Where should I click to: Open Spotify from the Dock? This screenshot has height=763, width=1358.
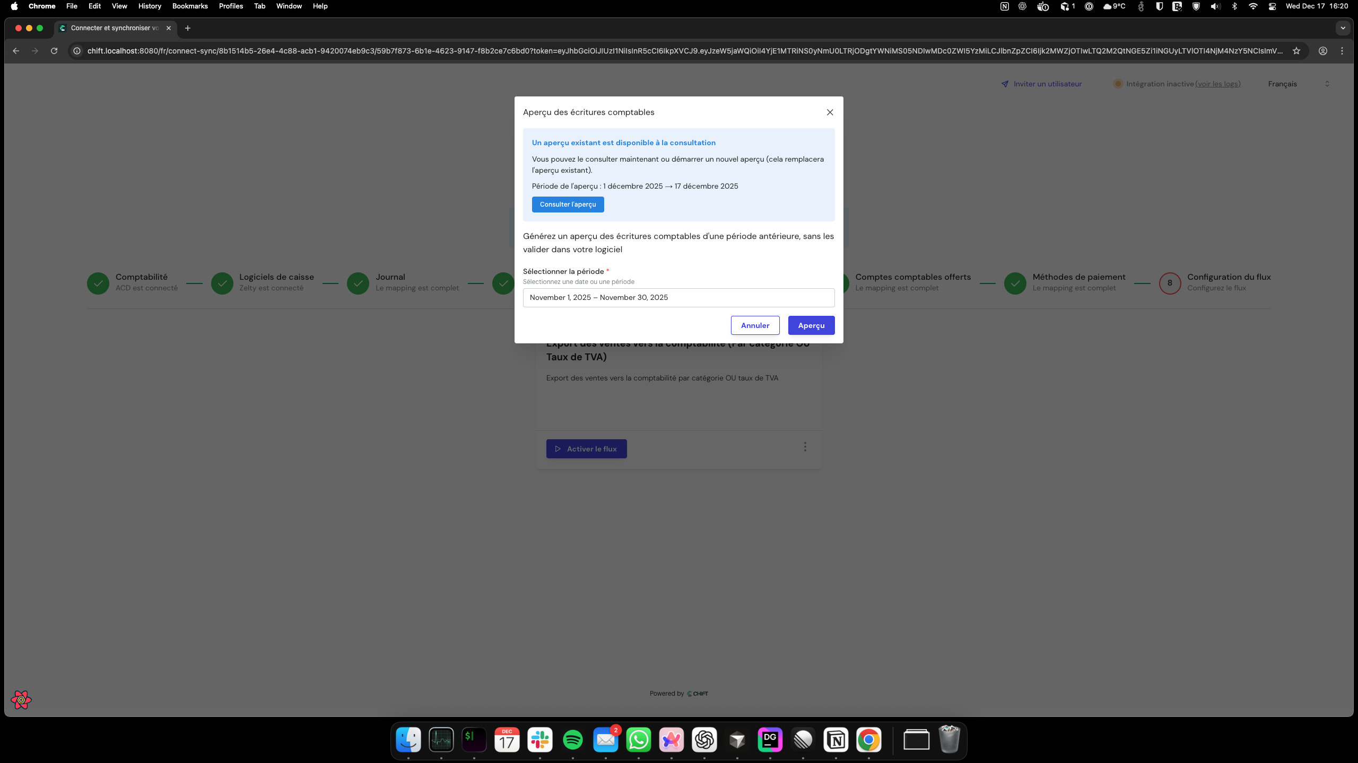(x=573, y=740)
